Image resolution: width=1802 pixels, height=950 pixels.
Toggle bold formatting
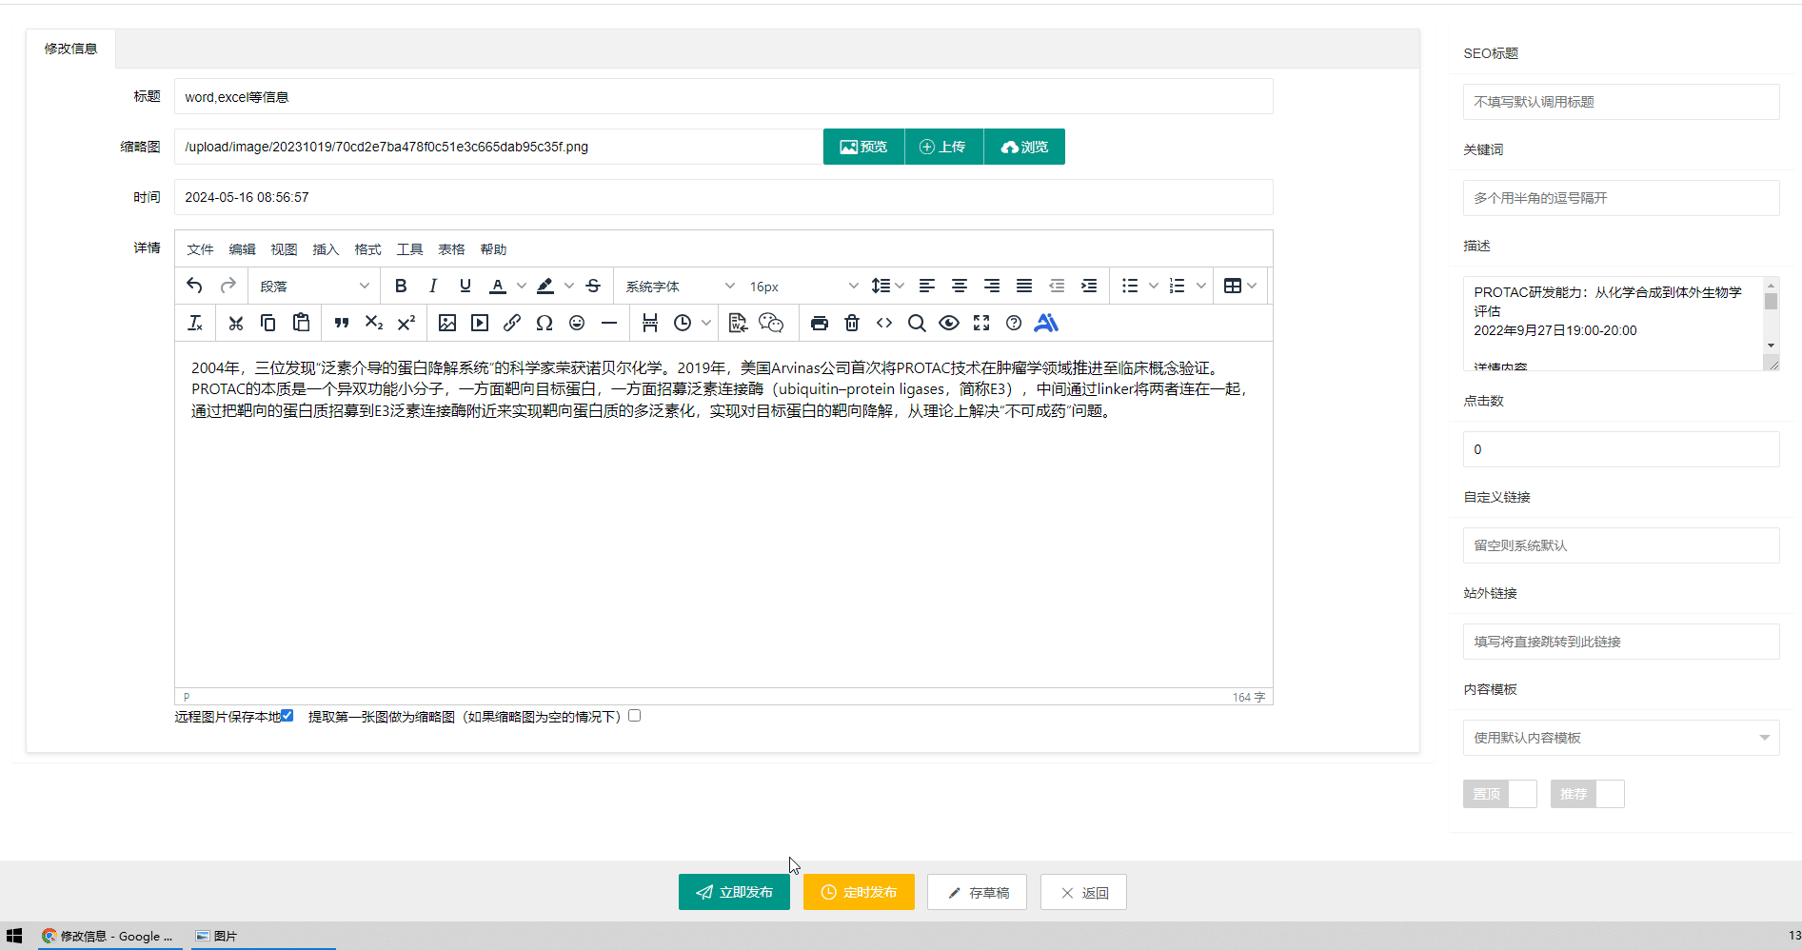click(401, 286)
